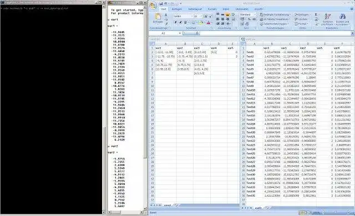This screenshot has height=216, width=355.
Task: Switch to the Einfügen ribbon tab
Action: point(177,9)
